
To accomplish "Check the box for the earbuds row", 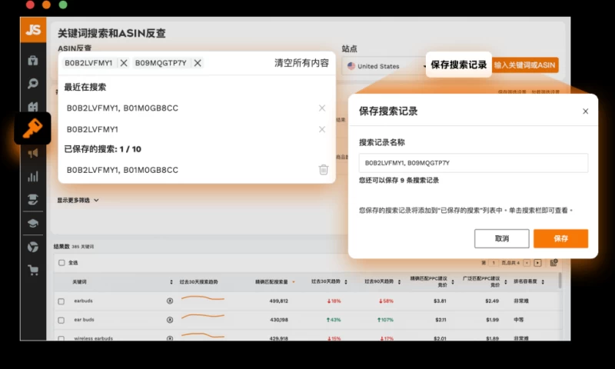I will 61,301.
